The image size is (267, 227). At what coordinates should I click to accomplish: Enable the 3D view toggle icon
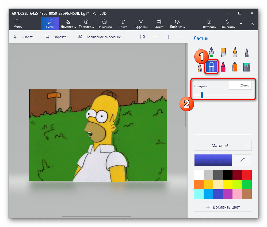(x=143, y=37)
